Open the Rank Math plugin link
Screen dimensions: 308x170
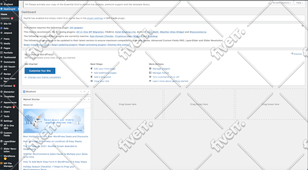[x=153, y=32]
